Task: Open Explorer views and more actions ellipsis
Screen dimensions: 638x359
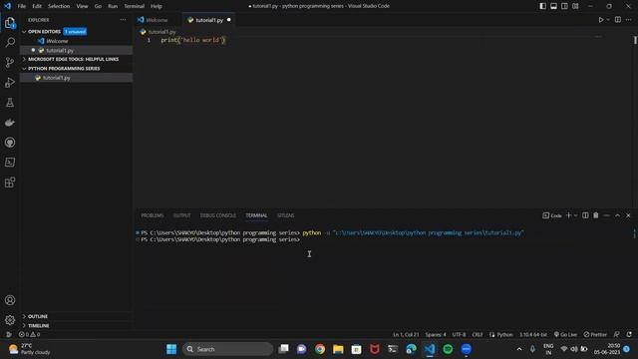Action: (123, 20)
